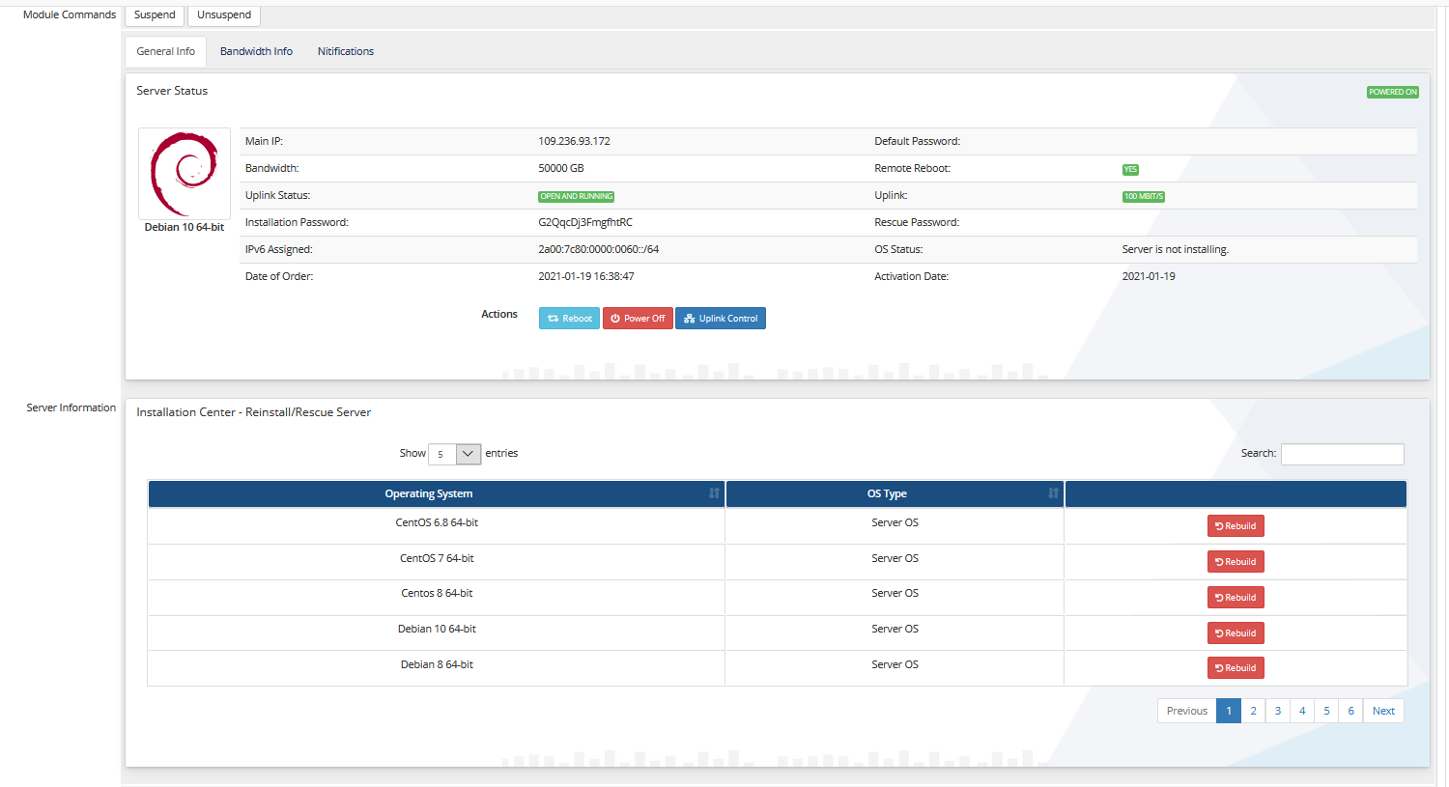Go to pagination page 4
Screen dimensions: 1449x787
coord(1302,711)
